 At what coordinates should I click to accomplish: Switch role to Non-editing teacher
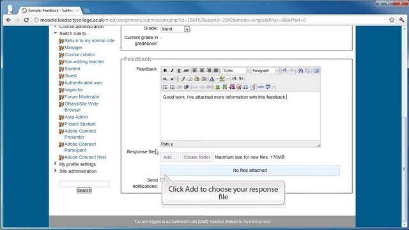[x=84, y=62]
